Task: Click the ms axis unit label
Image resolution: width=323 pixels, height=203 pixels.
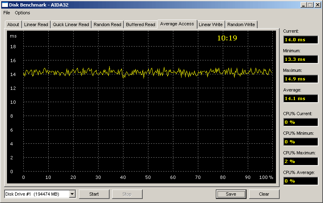Action: pos(13,36)
